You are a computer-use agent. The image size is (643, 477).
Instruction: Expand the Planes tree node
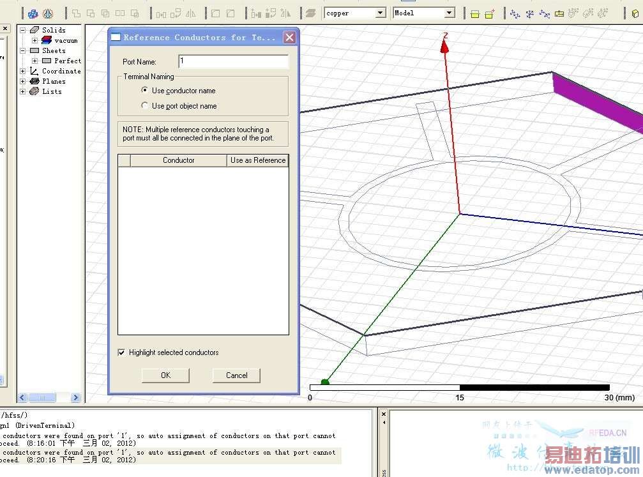(23, 81)
